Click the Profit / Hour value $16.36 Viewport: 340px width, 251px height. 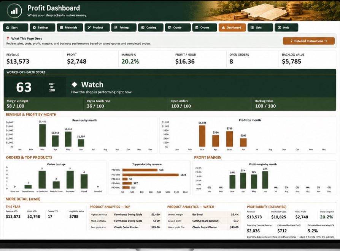[x=185, y=62]
